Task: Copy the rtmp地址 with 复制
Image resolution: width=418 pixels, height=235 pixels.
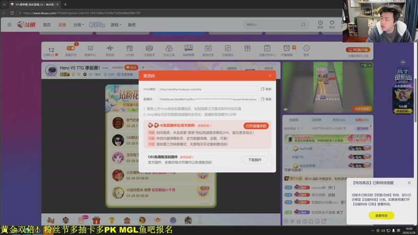Action: click(266, 89)
